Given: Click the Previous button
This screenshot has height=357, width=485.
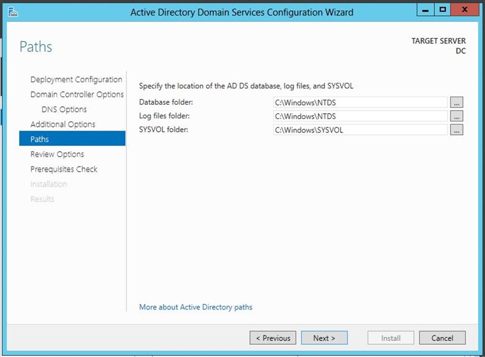Looking at the screenshot, I should (x=273, y=338).
